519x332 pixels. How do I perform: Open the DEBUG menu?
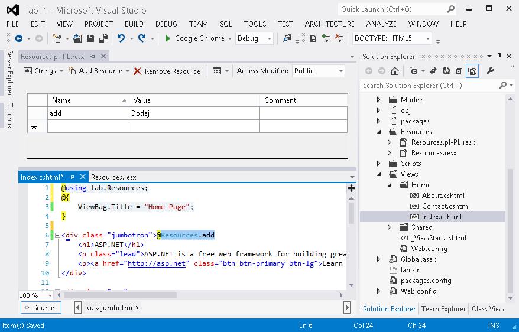click(x=166, y=24)
